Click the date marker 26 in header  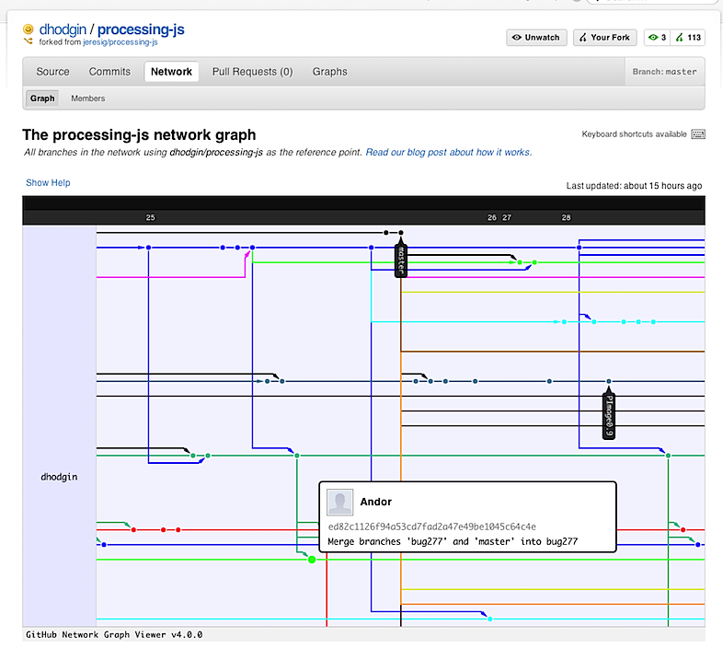tap(492, 217)
